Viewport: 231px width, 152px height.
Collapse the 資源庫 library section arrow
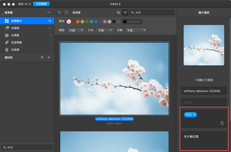coord(2,14)
